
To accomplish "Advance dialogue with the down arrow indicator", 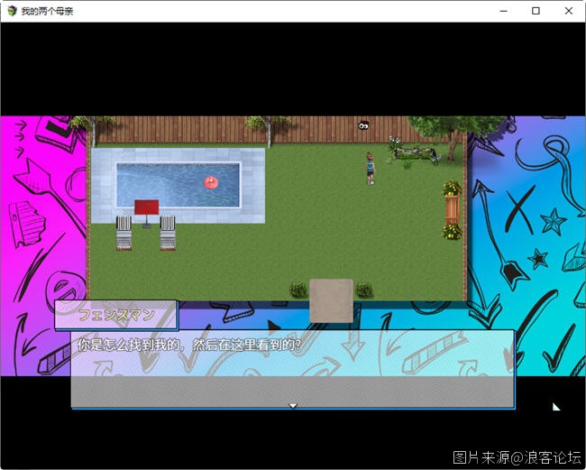I will coord(292,405).
